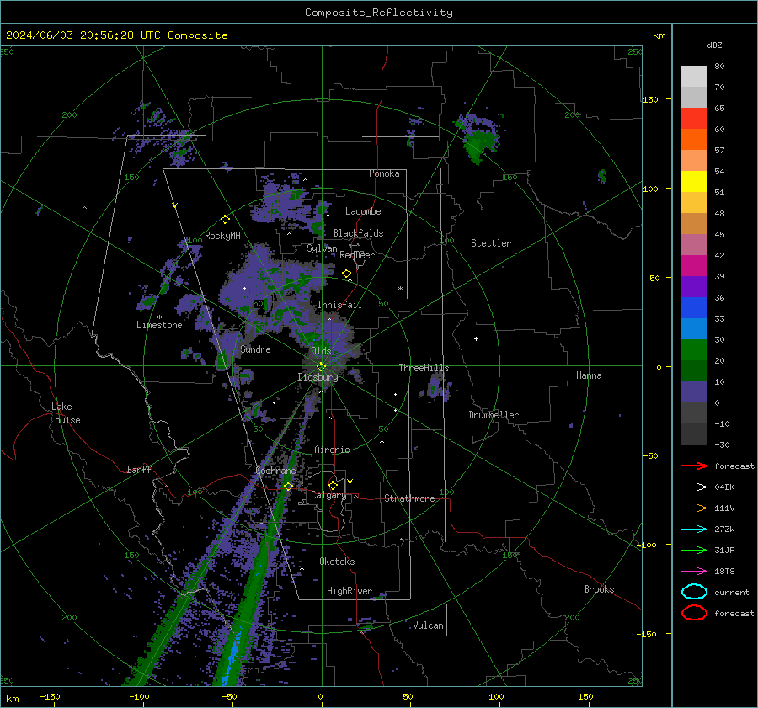
Task: Select the bright green swatch between 30 and 20
Action: tap(694, 350)
